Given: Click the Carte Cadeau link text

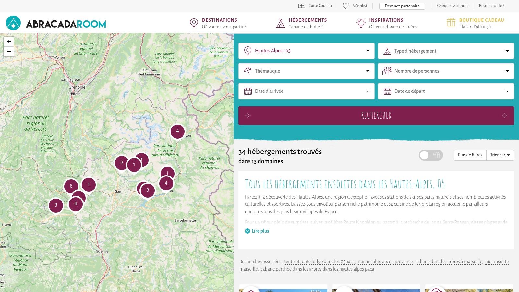Looking at the screenshot, I should (x=320, y=6).
